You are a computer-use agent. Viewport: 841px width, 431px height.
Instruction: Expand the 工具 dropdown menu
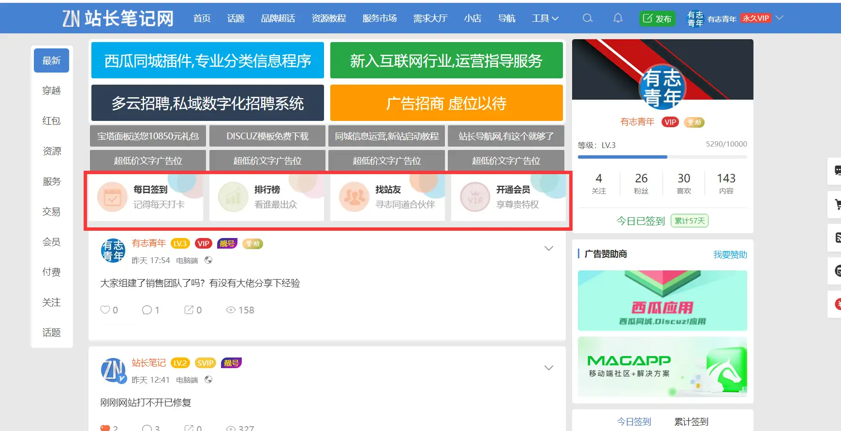click(545, 18)
